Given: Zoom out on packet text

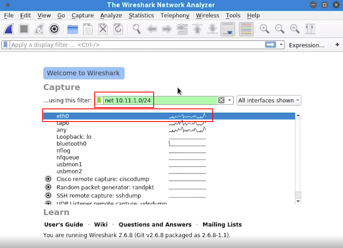Looking at the screenshot, I should (280, 29).
